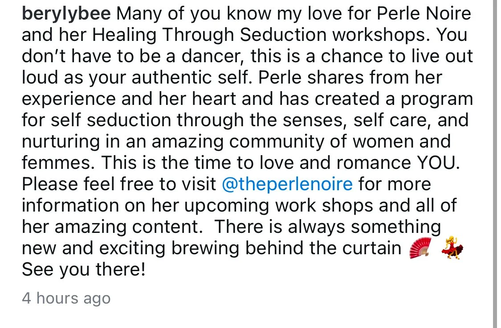Screen dimensions: 501x328
Task: Click the words her amazing content
Action: [113, 227]
